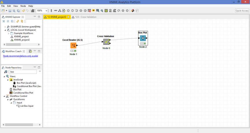Image resolution: width=250 pixels, height=133 pixels.
Task: Open the Edit menu
Action: click(9, 6)
